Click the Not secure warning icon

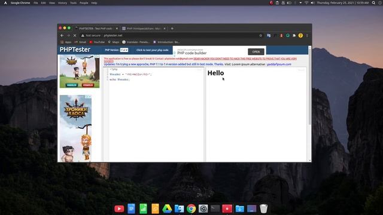[x=83, y=36]
